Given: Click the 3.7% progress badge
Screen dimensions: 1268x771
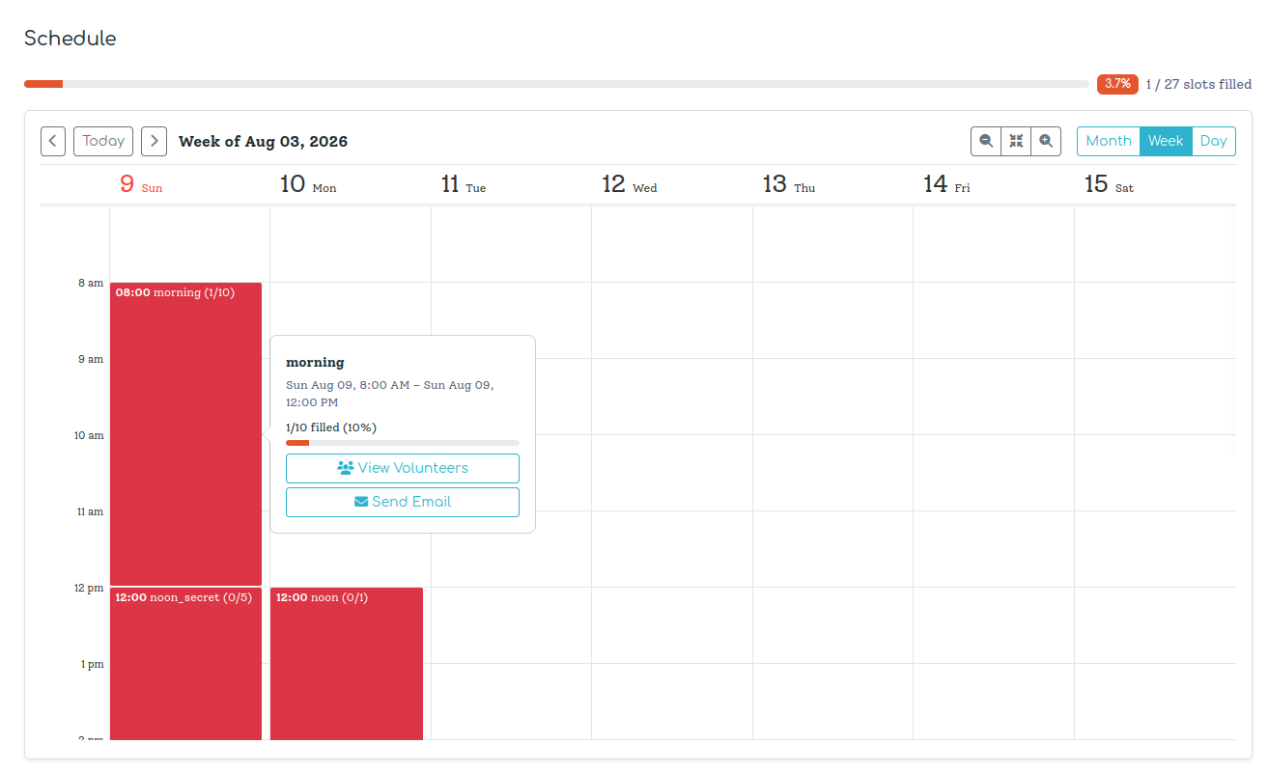Looking at the screenshot, I should point(1117,84).
